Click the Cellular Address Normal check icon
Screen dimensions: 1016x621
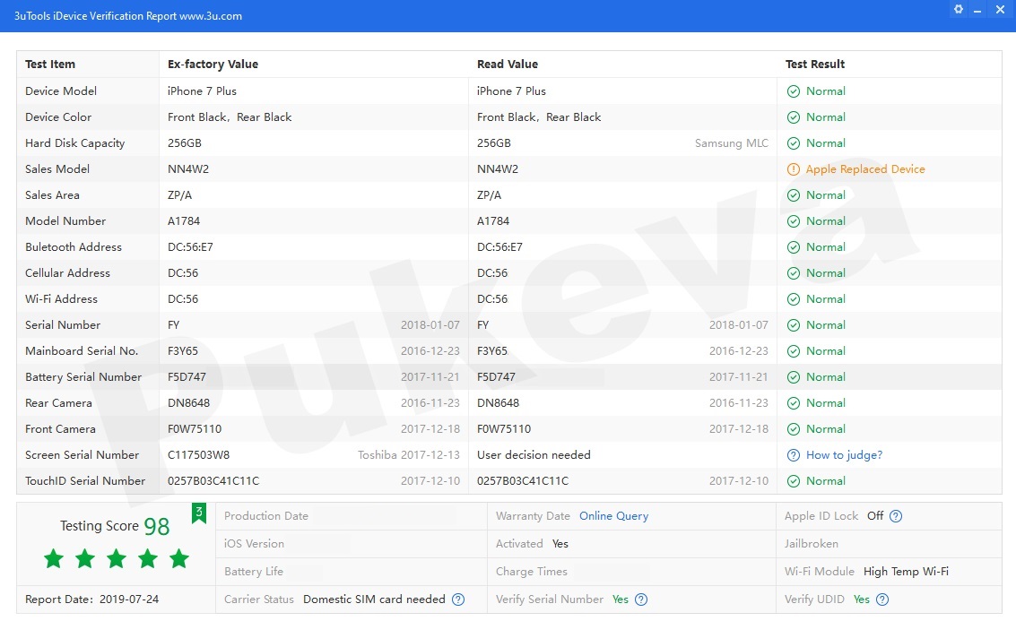(793, 273)
